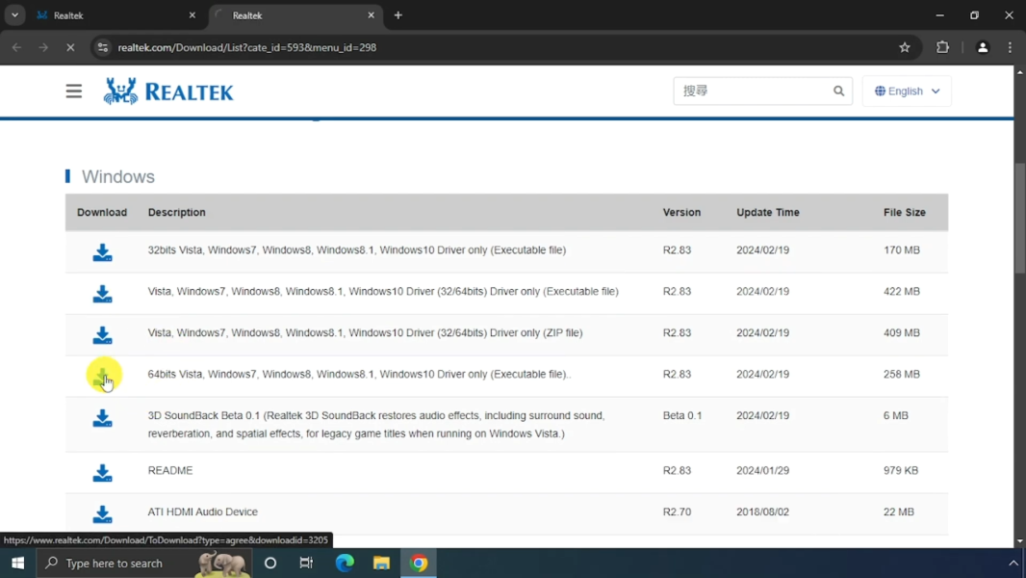Open Task View on the taskbar

[x=306, y=563]
